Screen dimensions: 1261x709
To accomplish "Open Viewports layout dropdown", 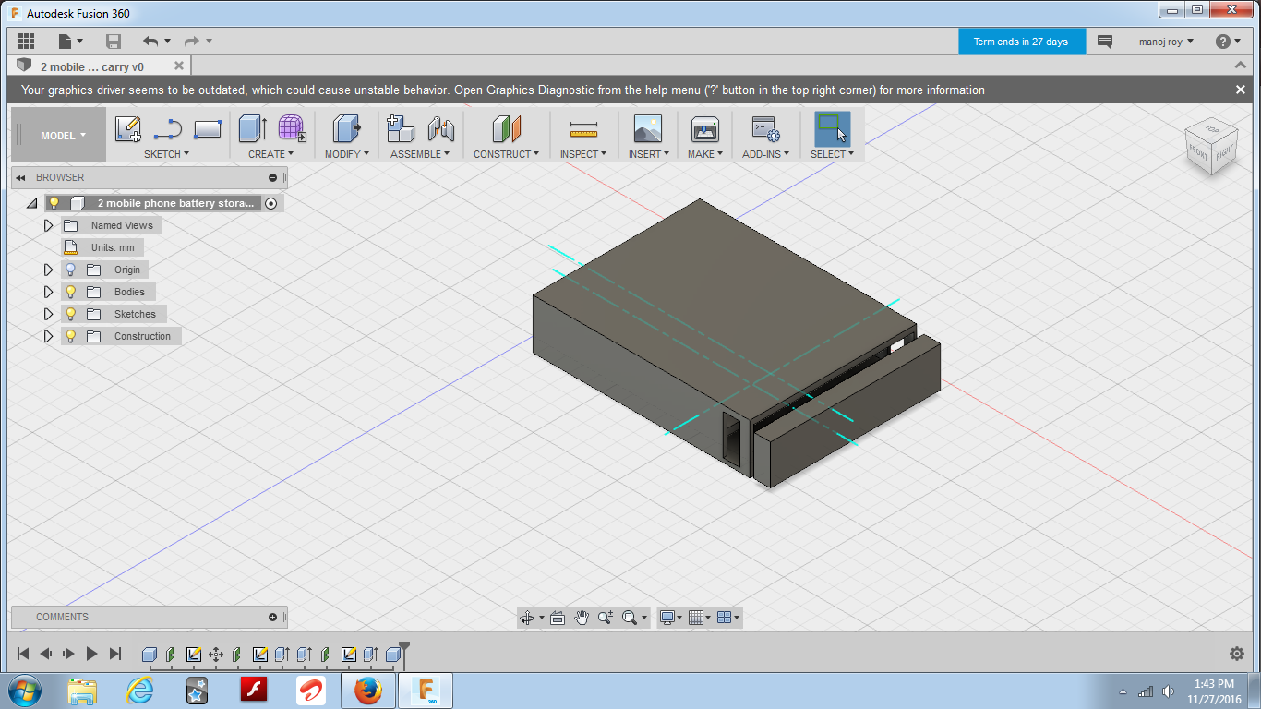I will (728, 618).
